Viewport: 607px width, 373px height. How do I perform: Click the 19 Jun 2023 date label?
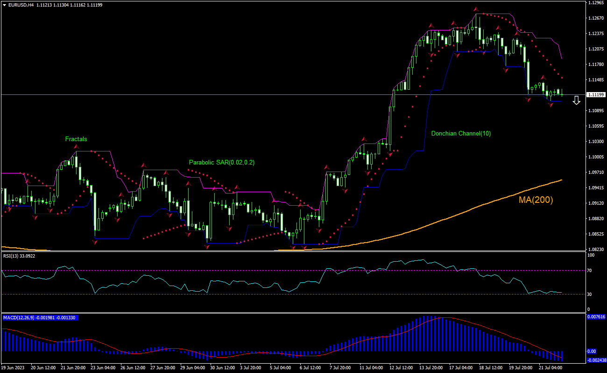click(14, 368)
